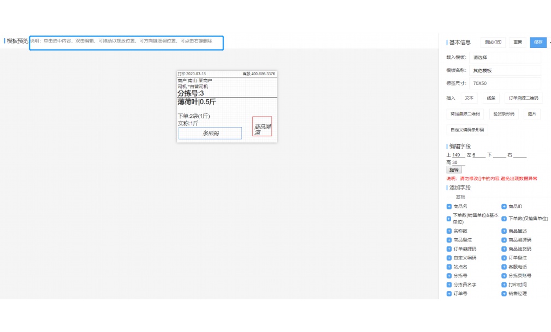551x332 pixels.
Task: Click the 重置 button
Action: (x=518, y=42)
